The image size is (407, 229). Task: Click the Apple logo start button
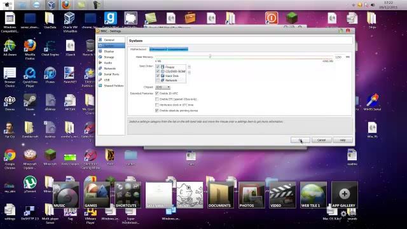(7, 4)
